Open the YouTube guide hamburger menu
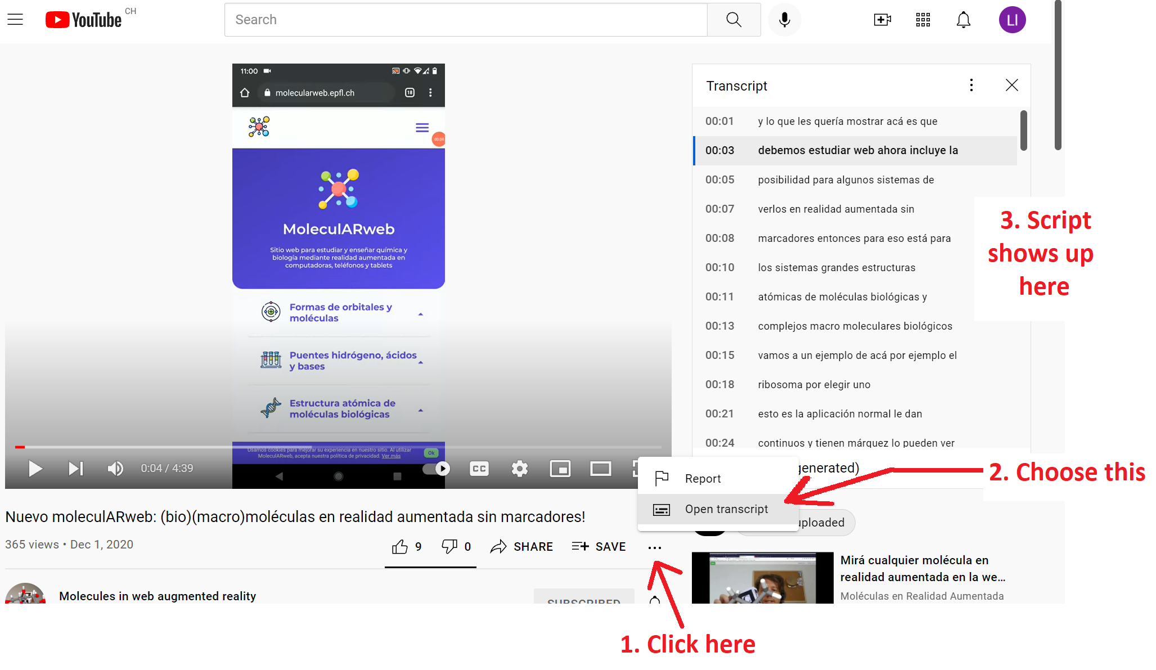Viewport: 1156px width, 670px height. 15,20
